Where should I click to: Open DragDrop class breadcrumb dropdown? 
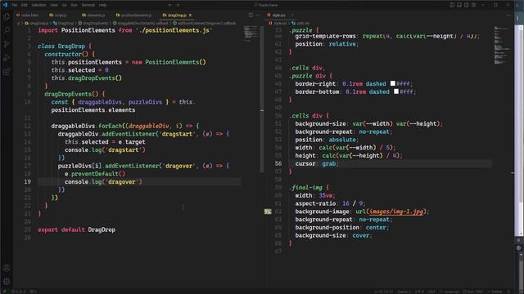click(64, 24)
